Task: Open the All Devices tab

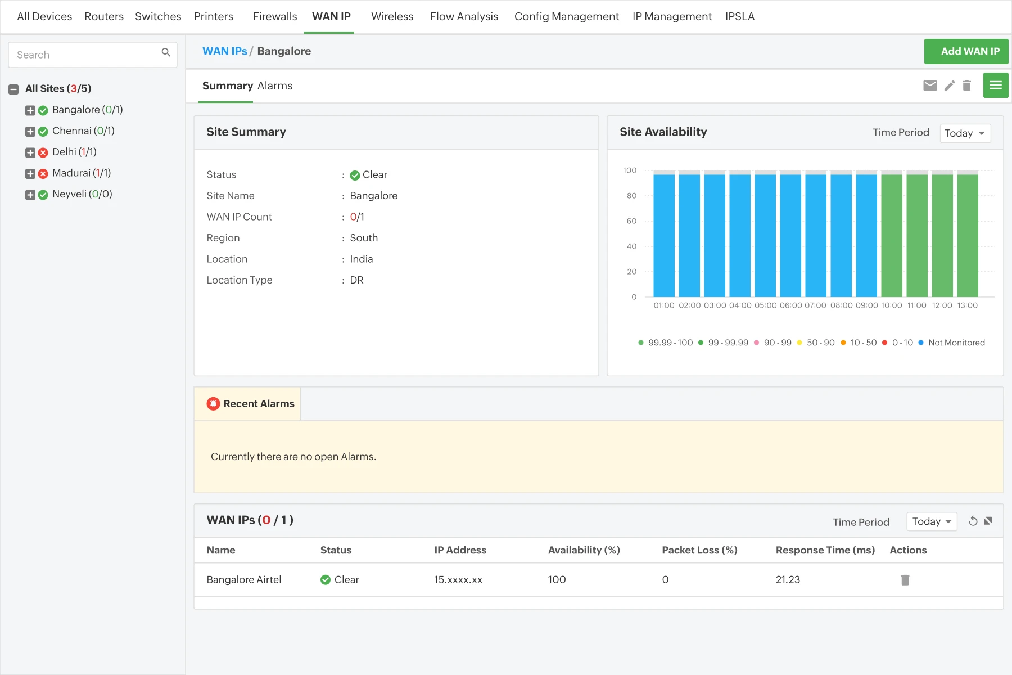Action: (x=44, y=16)
